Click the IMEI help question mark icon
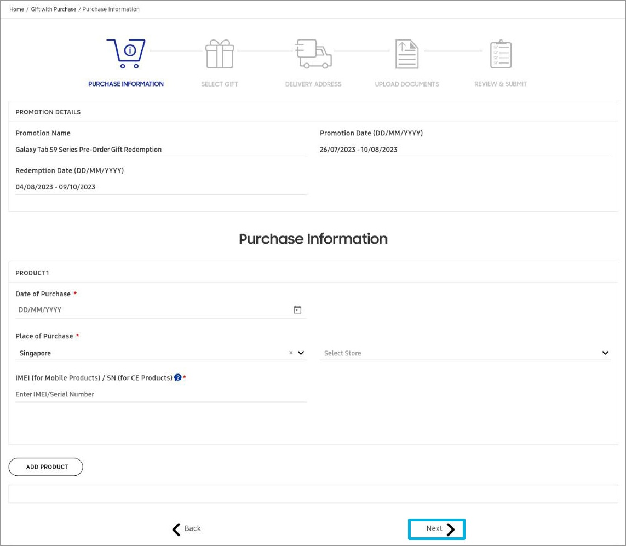 click(x=177, y=377)
